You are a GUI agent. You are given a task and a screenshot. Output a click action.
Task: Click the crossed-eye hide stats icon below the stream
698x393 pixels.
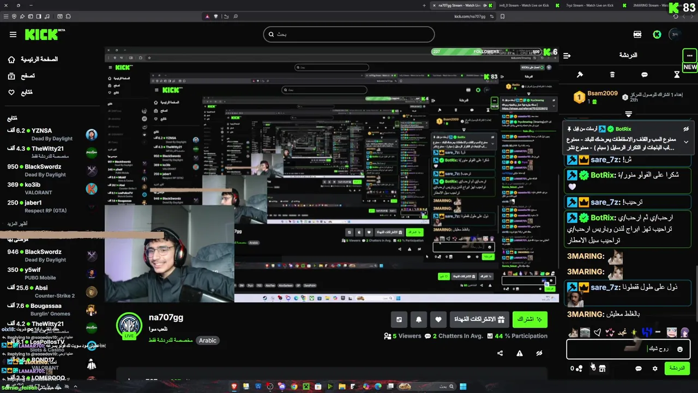[x=539, y=353]
